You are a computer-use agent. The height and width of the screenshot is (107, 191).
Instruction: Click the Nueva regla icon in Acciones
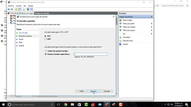tap(120, 20)
